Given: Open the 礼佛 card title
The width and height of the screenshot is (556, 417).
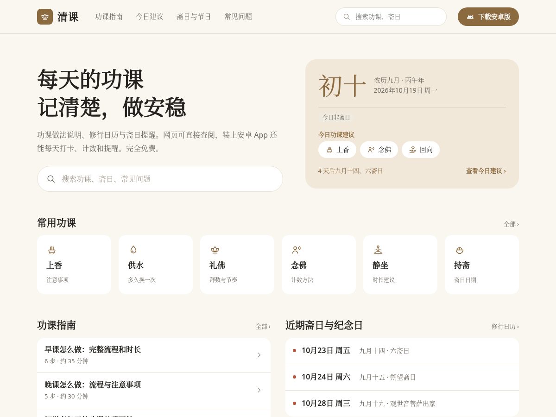Looking at the screenshot, I should 217,265.
